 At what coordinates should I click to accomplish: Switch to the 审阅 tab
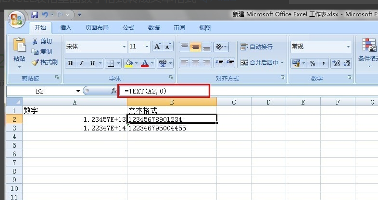coord(179,28)
